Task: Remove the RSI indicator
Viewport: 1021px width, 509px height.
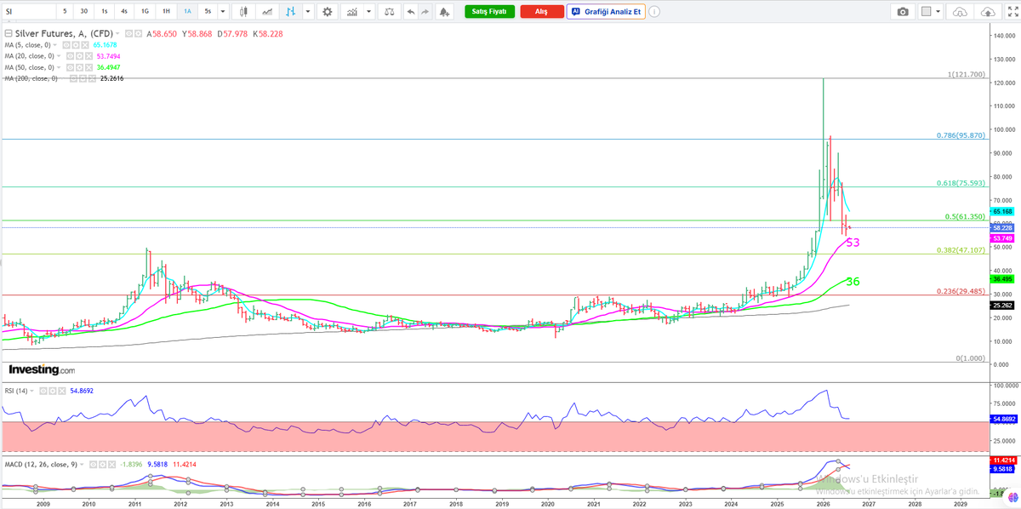Action: (x=62, y=392)
